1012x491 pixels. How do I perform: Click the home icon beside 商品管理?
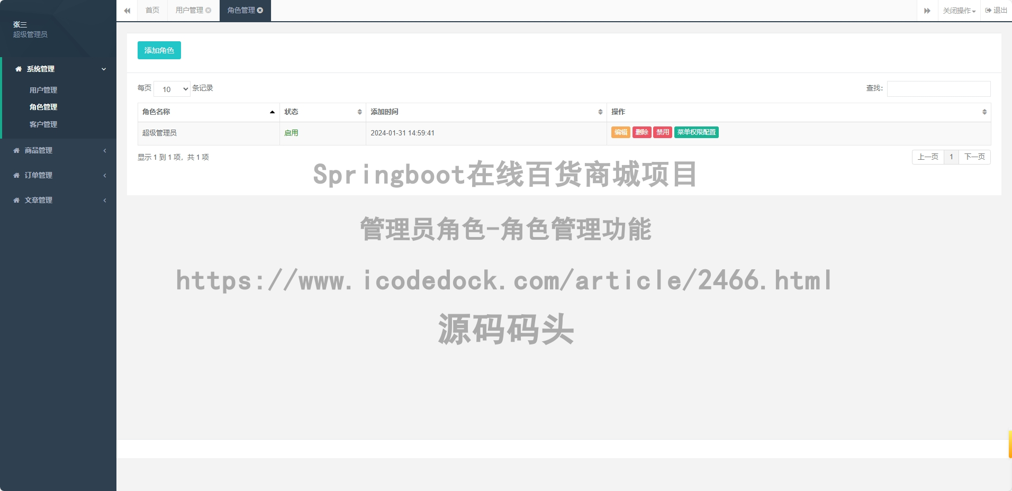tap(16, 150)
